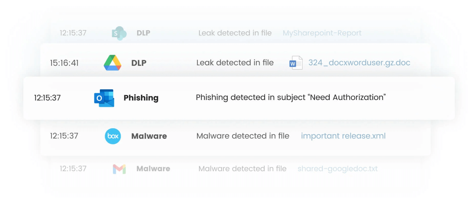Screen dimensions: 471x202
Task: Open the MySharepoint-Report file link
Action: 322,33
